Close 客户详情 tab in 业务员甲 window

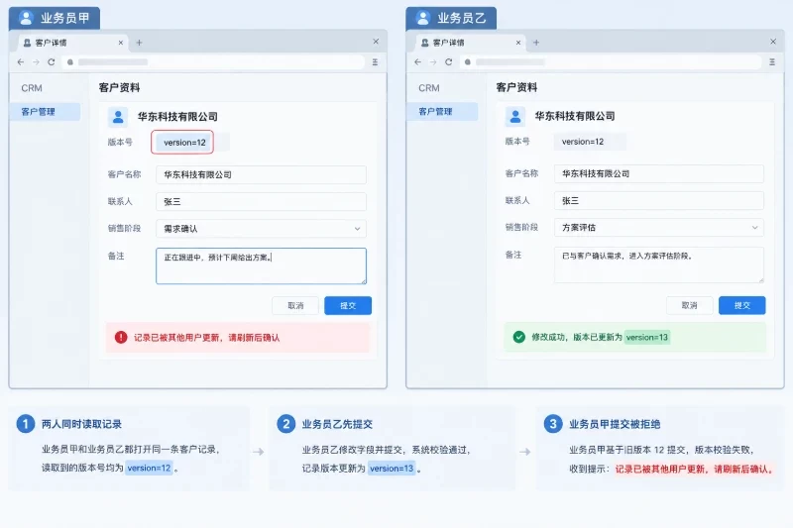120,43
